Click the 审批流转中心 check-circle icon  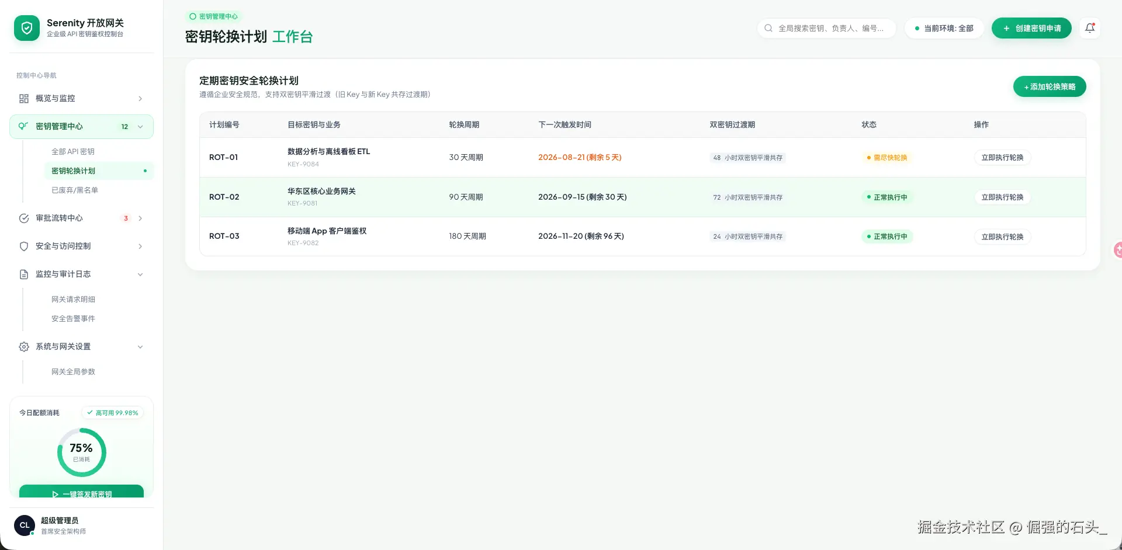[x=24, y=218]
